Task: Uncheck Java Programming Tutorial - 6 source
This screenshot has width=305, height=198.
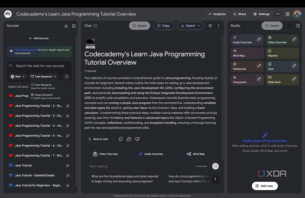Action: 68,146
